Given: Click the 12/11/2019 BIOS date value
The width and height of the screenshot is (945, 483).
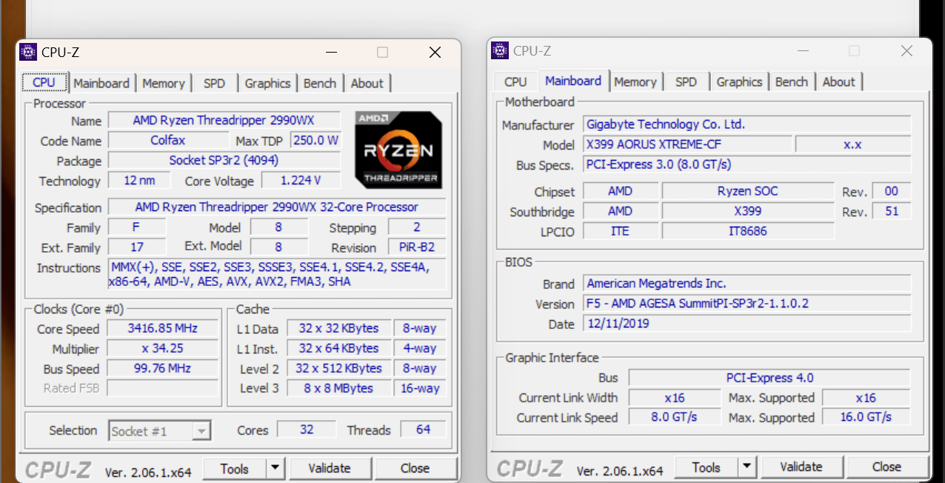Looking at the screenshot, I should click(x=747, y=323).
